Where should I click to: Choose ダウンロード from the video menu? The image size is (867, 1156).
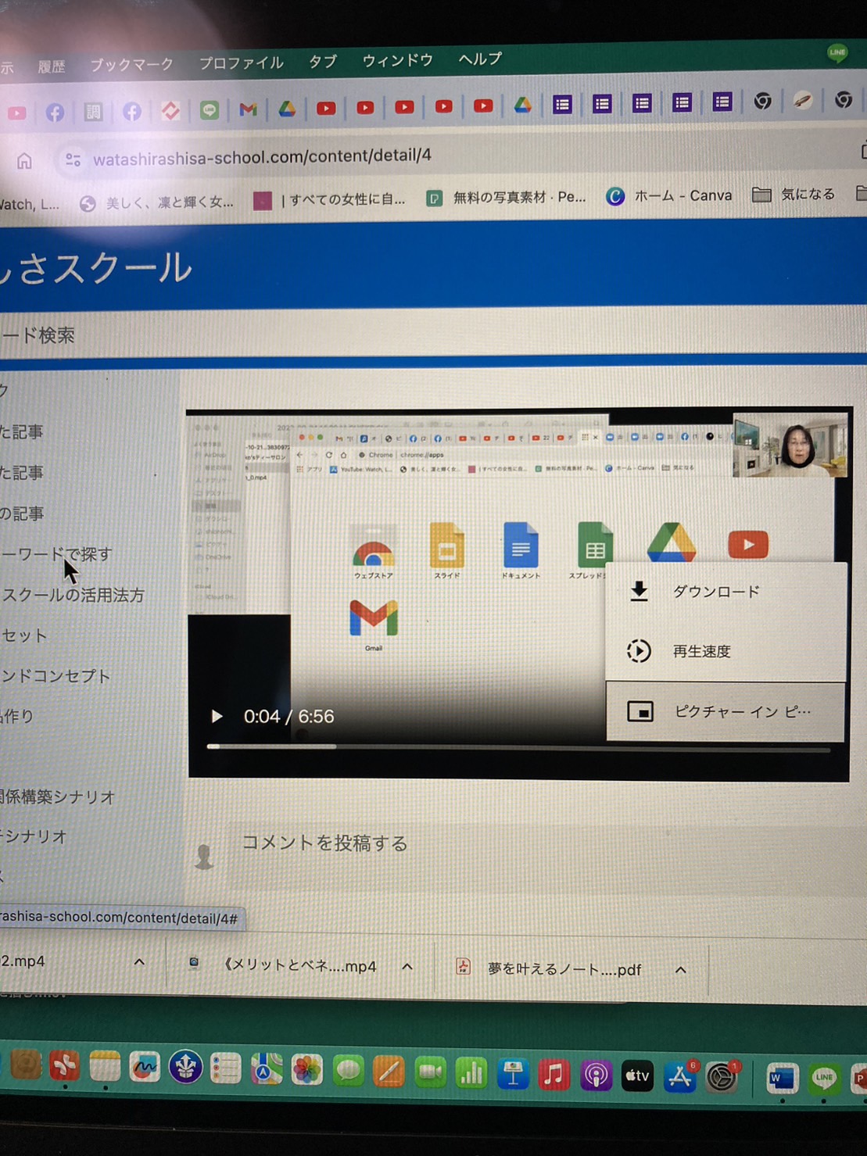pos(725,592)
